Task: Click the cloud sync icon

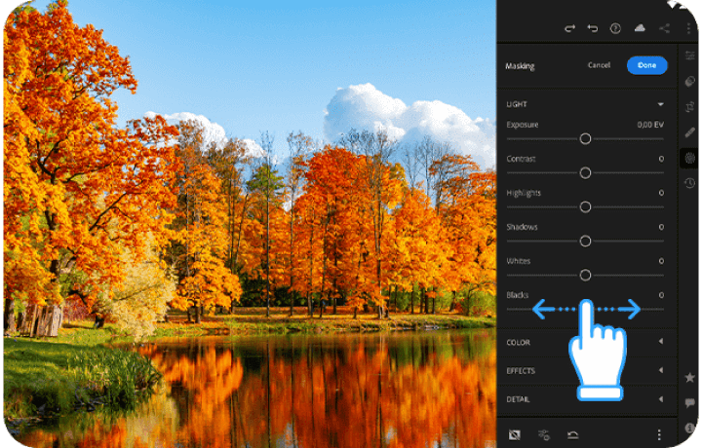Action: [x=640, y=28]
